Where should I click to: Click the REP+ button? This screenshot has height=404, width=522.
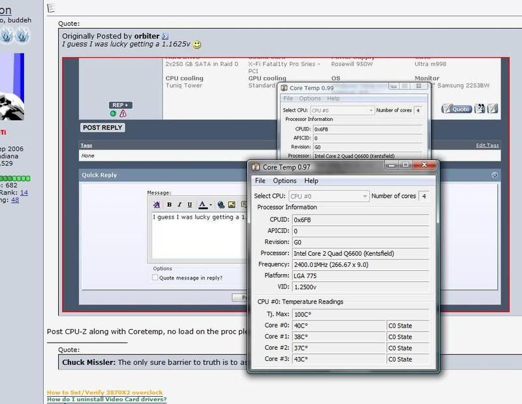pos(121,105)
